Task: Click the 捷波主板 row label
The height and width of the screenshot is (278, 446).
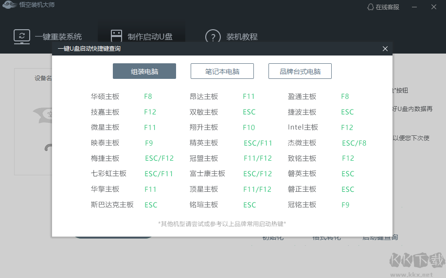Action: [x=302, y=112]
